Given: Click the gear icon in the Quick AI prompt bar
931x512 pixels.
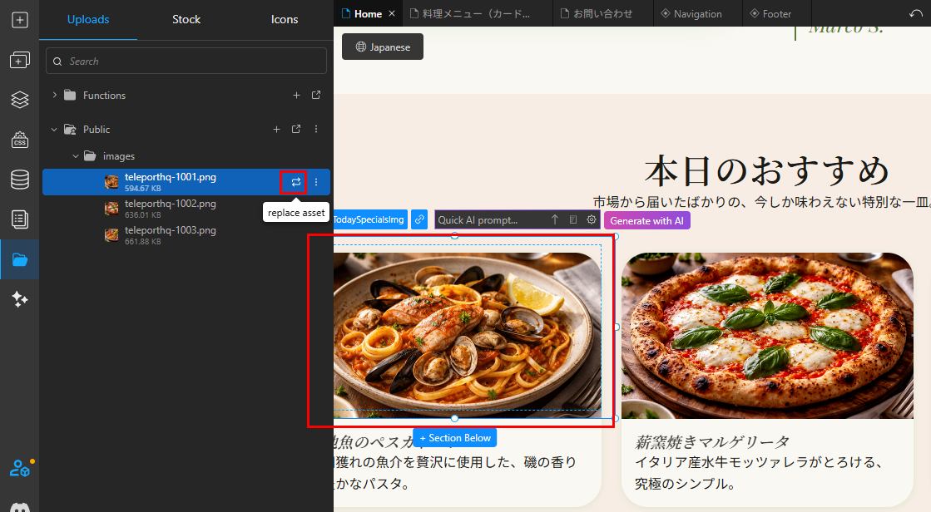Looking at the screenshot, I should coord(591,219).
